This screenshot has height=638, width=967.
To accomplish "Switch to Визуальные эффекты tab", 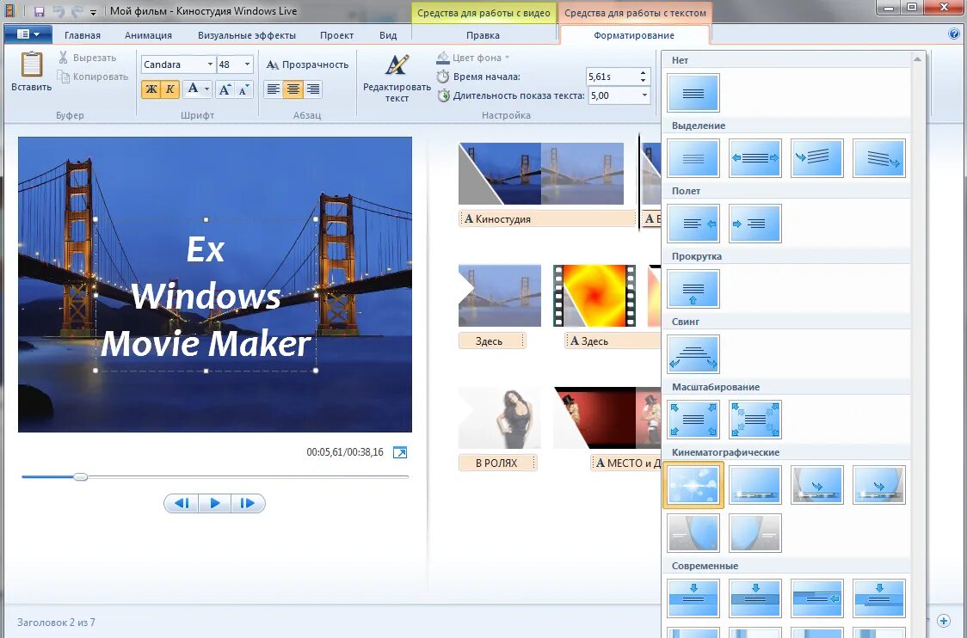I will tap(247, 35).
